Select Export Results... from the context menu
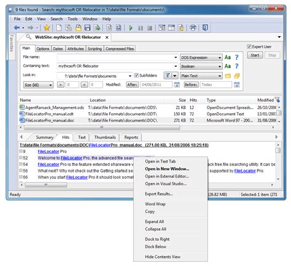Screen dimensions: 291x266 click(159, 194)
